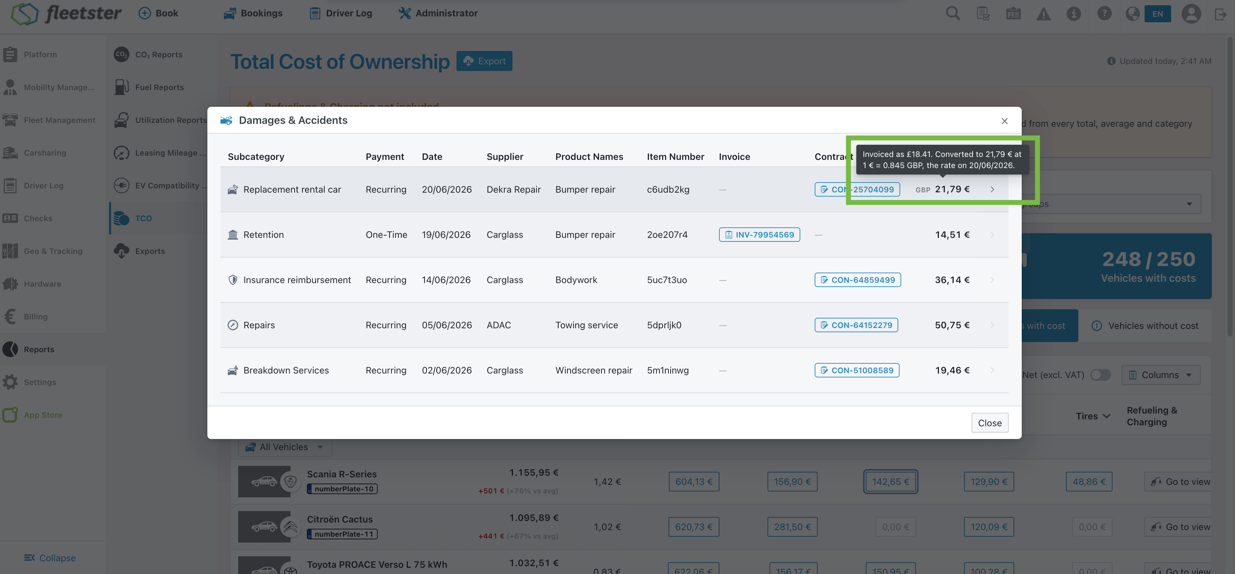Expand the Tires column chevron

[1107, 416]
